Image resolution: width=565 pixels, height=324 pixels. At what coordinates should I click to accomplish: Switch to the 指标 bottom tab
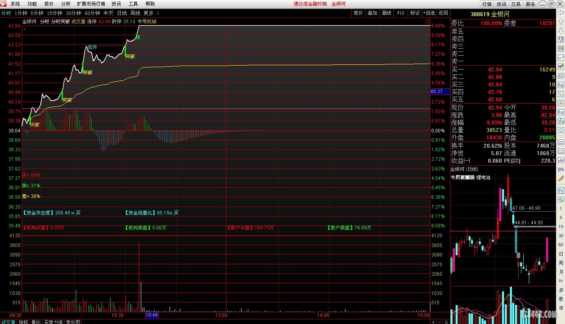tap(24, 322)
